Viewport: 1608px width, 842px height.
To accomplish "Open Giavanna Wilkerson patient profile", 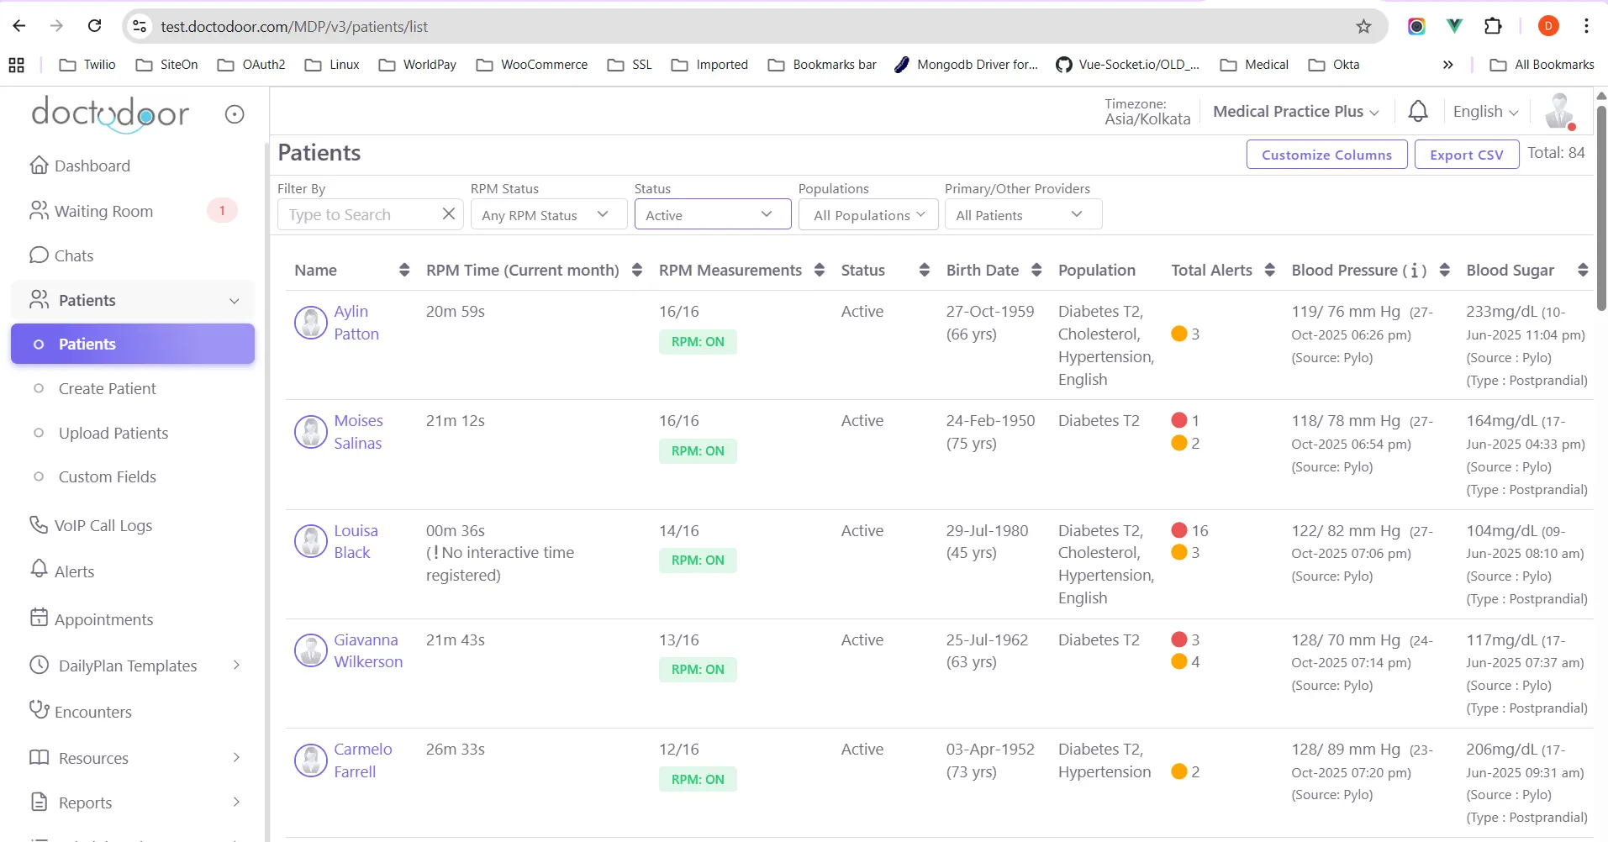I will (368, 650).
